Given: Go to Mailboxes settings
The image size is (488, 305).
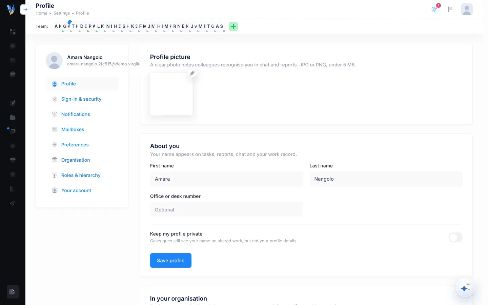Looking at the screenshot, I should click(82, 129).
